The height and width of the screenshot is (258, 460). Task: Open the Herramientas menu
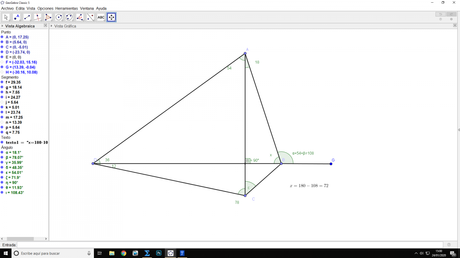click(x=66, y=8)
